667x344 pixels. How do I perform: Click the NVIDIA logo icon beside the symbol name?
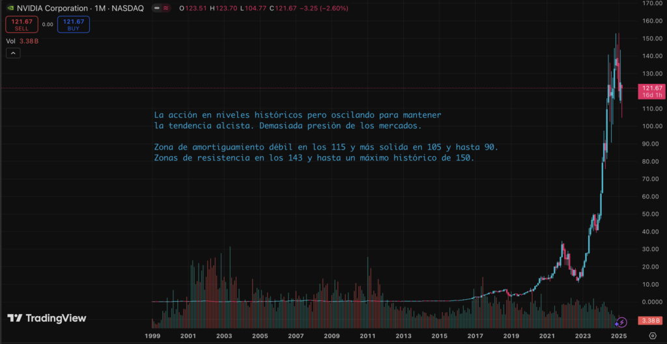click(x=10, y=8)
